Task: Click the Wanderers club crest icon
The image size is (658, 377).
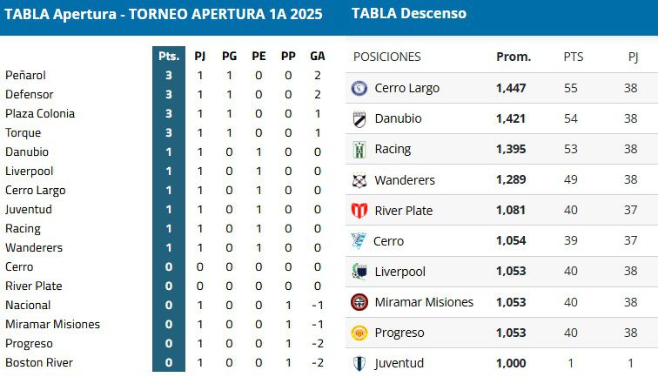Action: point(359,180)
